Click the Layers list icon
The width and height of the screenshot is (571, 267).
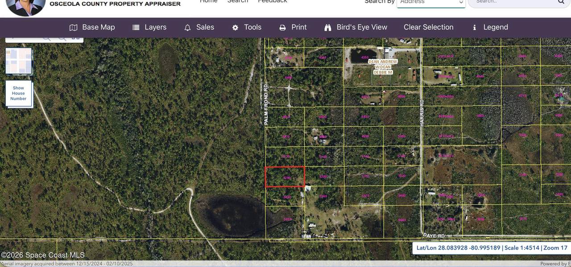[136, 28]
